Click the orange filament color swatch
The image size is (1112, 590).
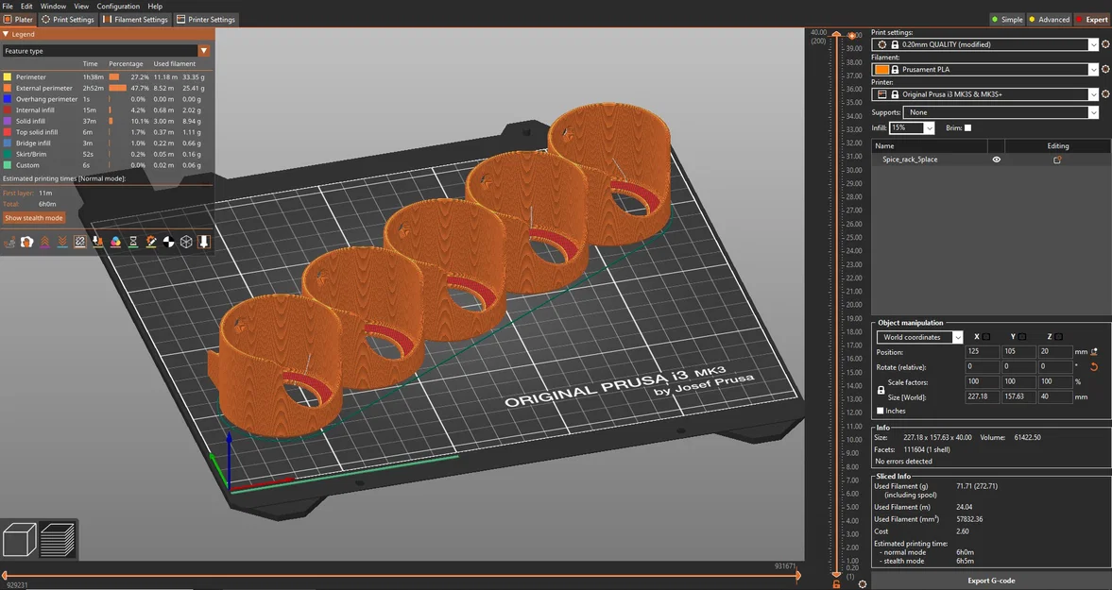[x=881, y=70]
